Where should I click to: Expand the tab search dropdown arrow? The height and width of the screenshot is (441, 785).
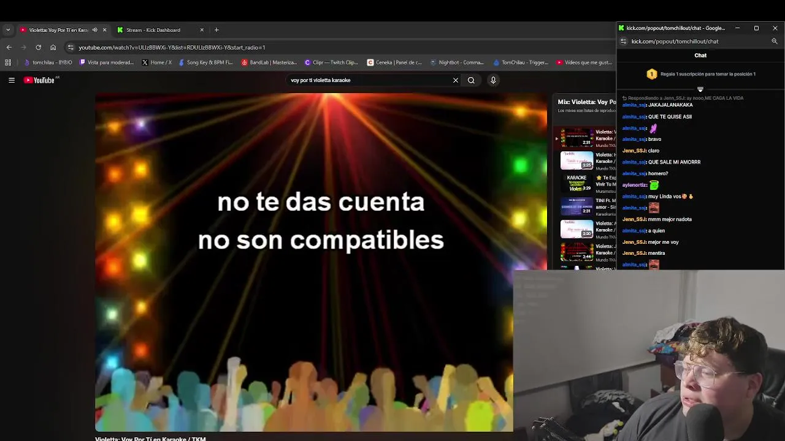click(x=7, y=30)
